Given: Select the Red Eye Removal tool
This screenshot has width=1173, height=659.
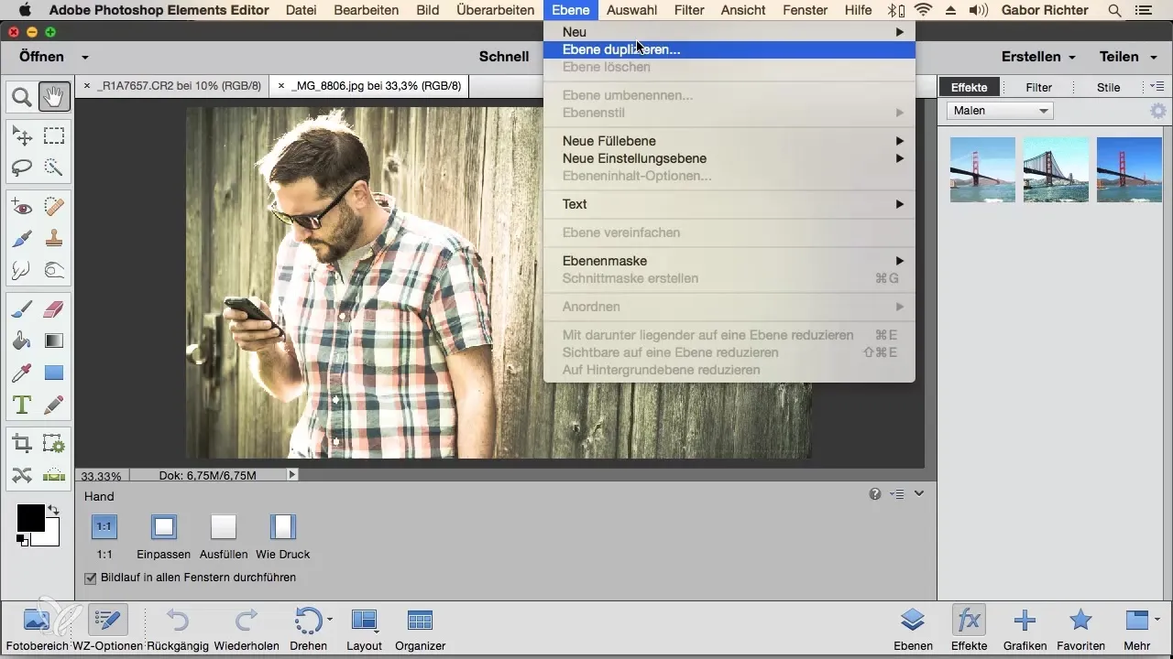Looking at the screenshot, I should pos(22,208).
